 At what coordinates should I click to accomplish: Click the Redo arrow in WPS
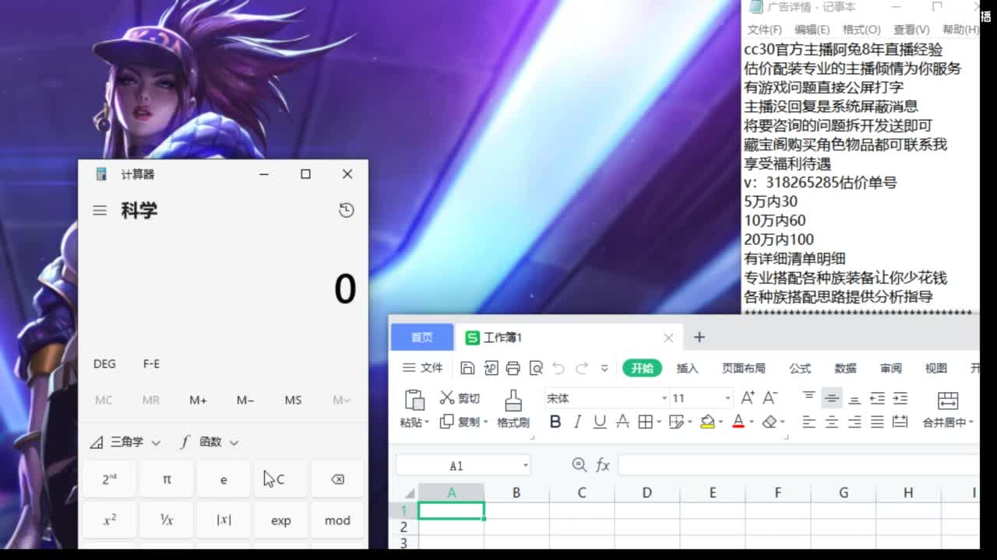coord(581,368)
